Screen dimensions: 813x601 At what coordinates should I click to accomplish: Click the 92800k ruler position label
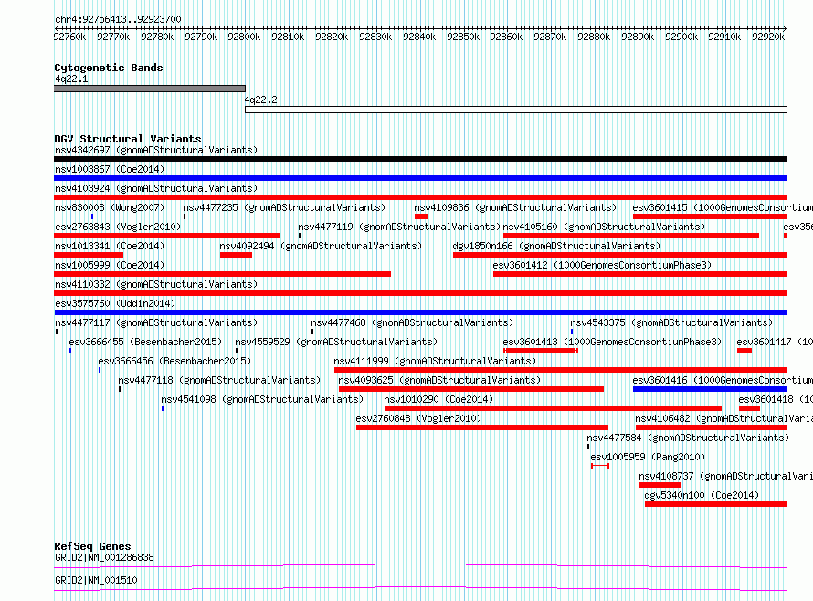pos(244,37)
